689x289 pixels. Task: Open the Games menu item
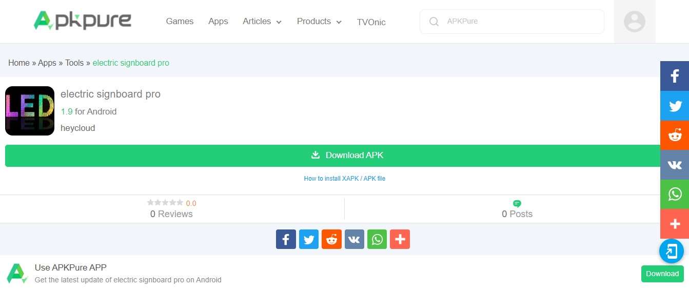point(180,22)
